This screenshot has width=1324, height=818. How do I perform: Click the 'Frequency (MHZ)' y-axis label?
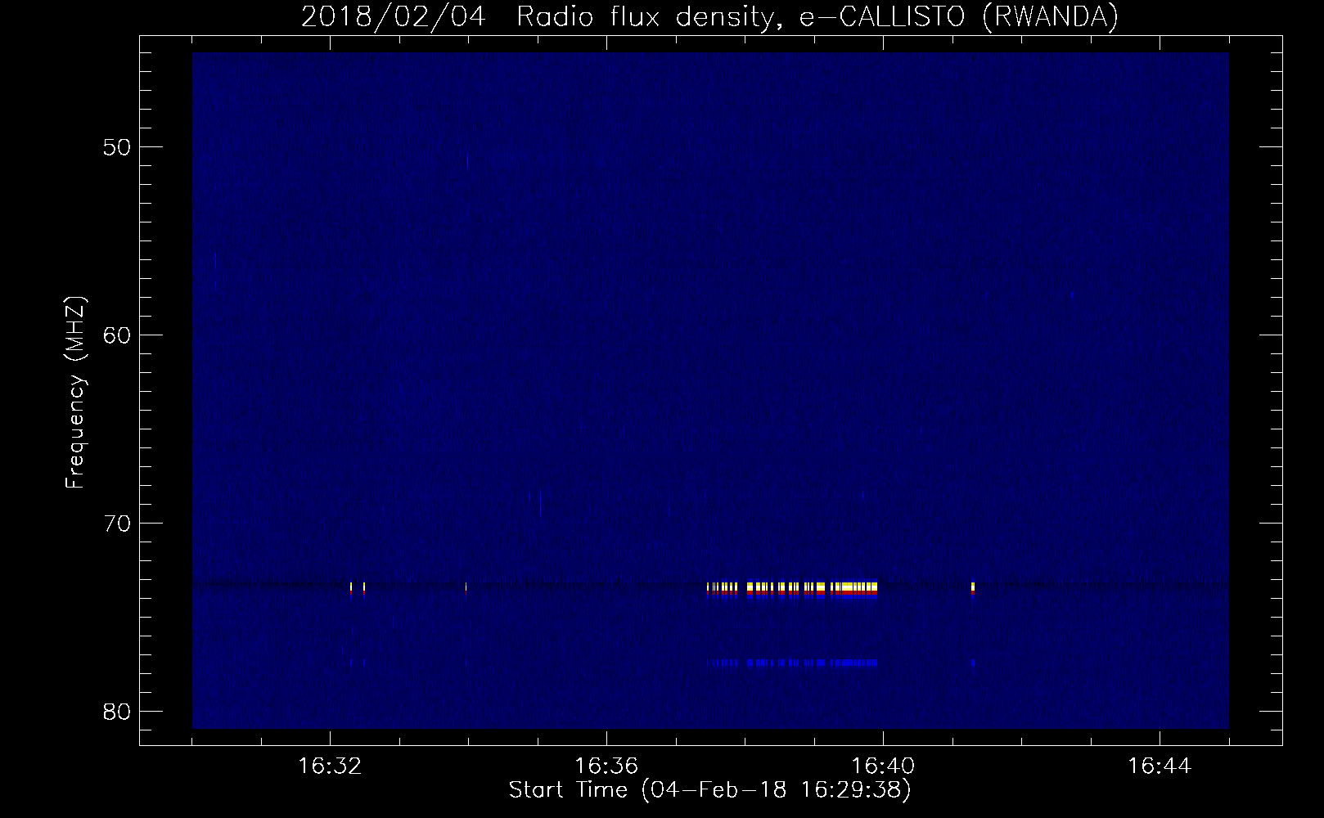coord(75,393)
